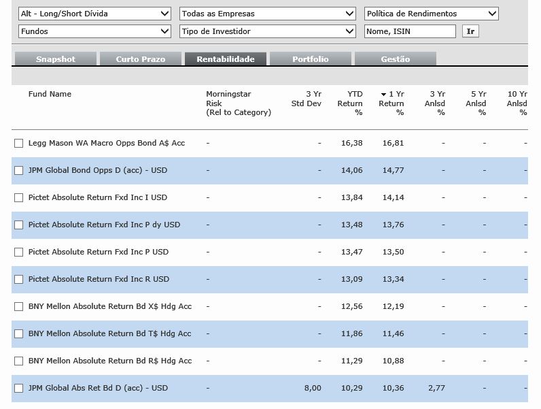Open the Fundos dropdown
This screenshot has height=409, width=541.
(94, 31)
